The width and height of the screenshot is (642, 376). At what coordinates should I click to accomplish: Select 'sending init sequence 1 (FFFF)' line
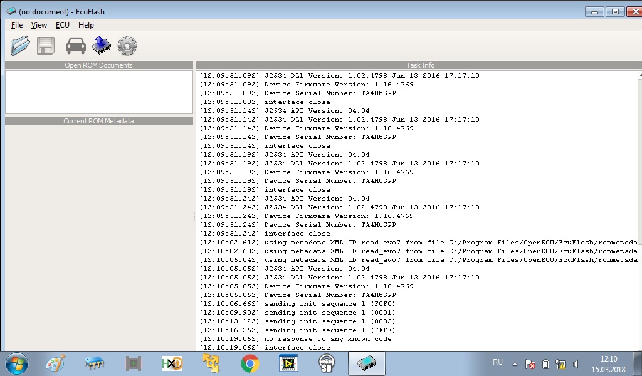point(297,330)
